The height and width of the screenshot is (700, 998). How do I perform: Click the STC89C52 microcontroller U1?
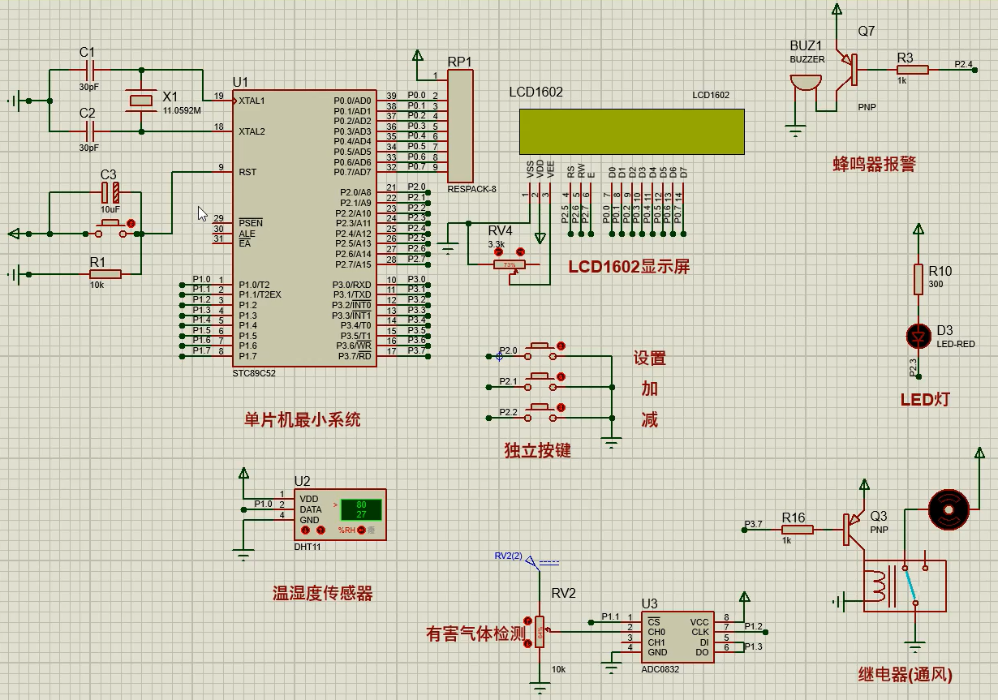[x=304, y=227]
